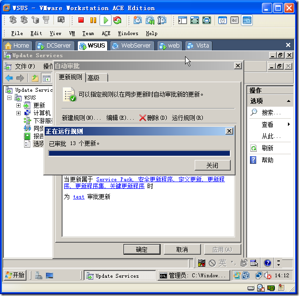Click the rule-running progress bar
This screenshot has height=296, width=299.
point(139,153)
